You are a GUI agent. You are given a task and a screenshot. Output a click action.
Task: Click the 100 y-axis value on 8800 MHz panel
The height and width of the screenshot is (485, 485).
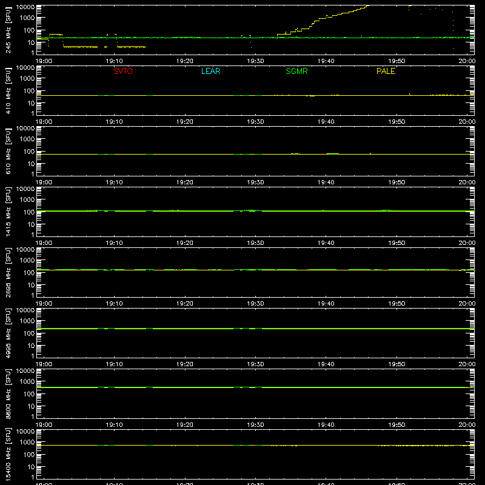(x=29, y=394)
